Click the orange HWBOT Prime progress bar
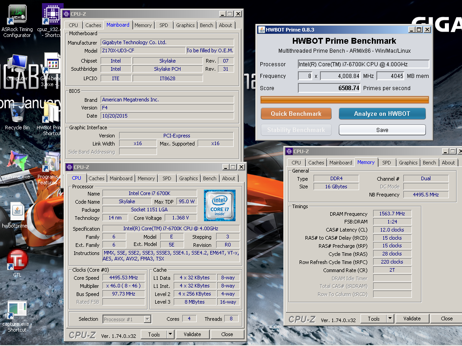Viewport: 462px width, 346px height. coord(344,100)
